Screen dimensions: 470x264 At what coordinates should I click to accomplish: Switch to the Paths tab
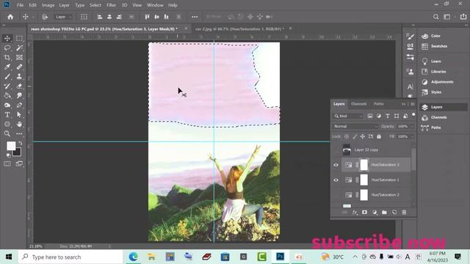[379, 104]
